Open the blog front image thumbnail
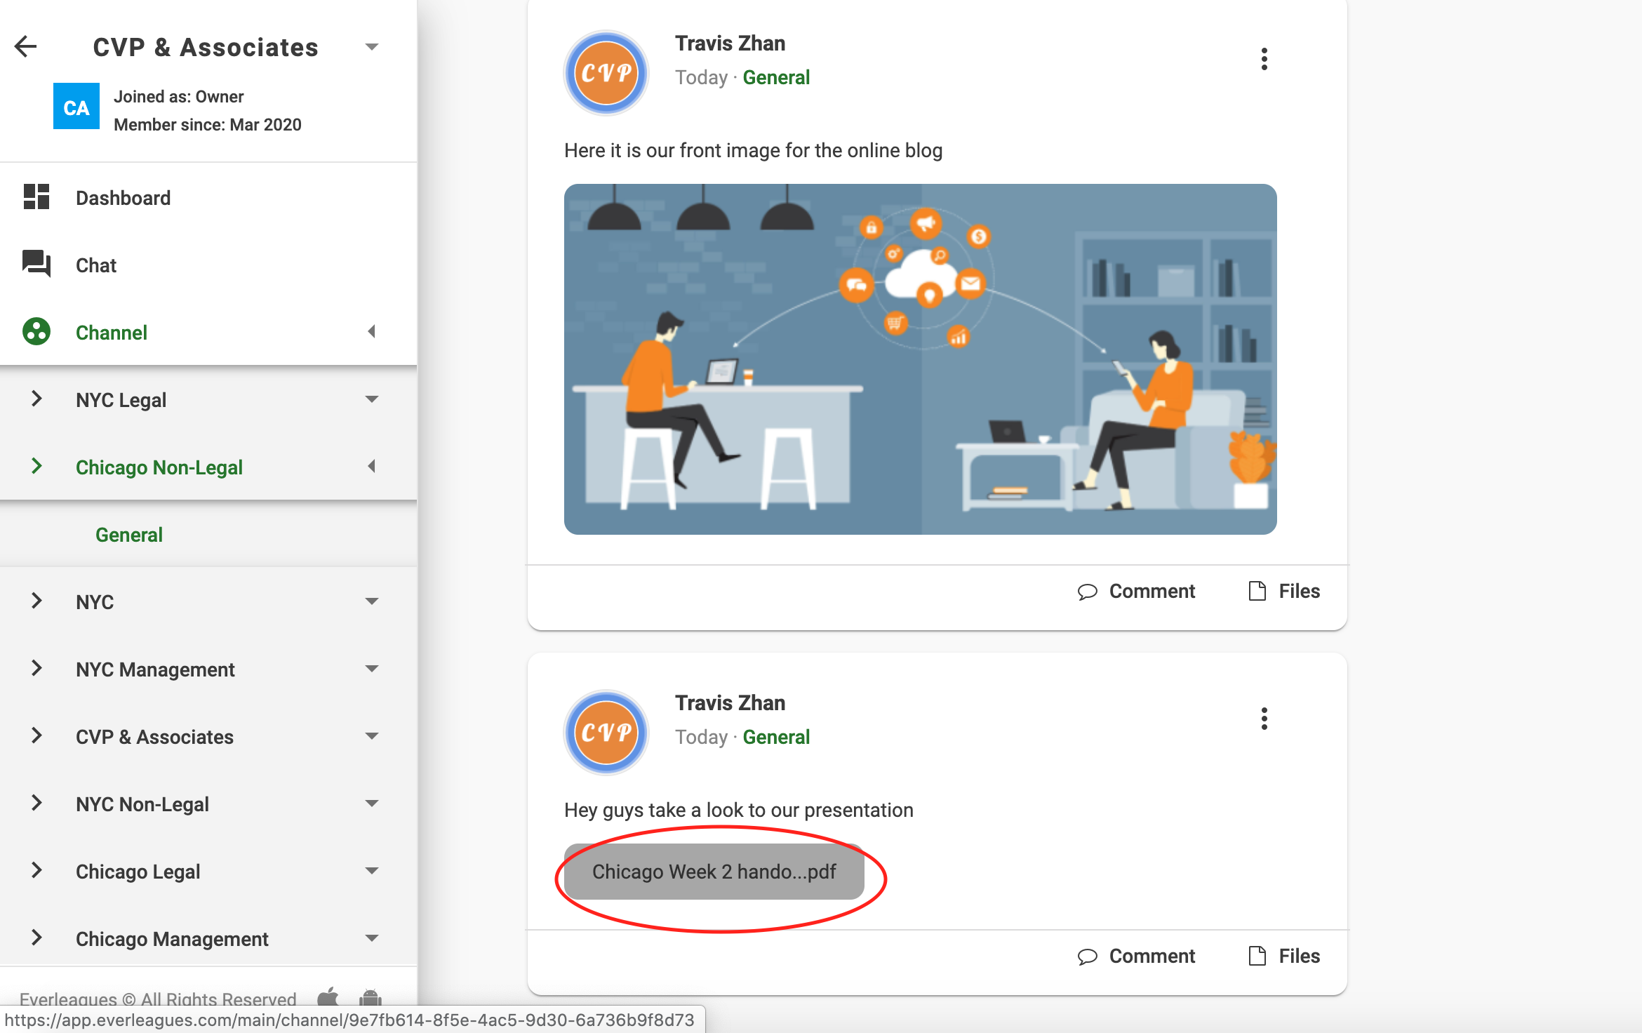 tap(920, 359)
